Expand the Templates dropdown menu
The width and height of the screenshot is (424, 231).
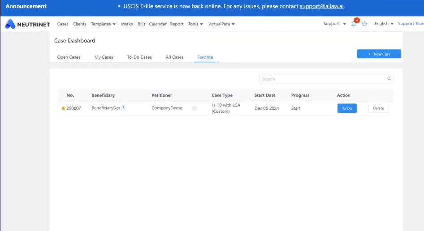103,24
